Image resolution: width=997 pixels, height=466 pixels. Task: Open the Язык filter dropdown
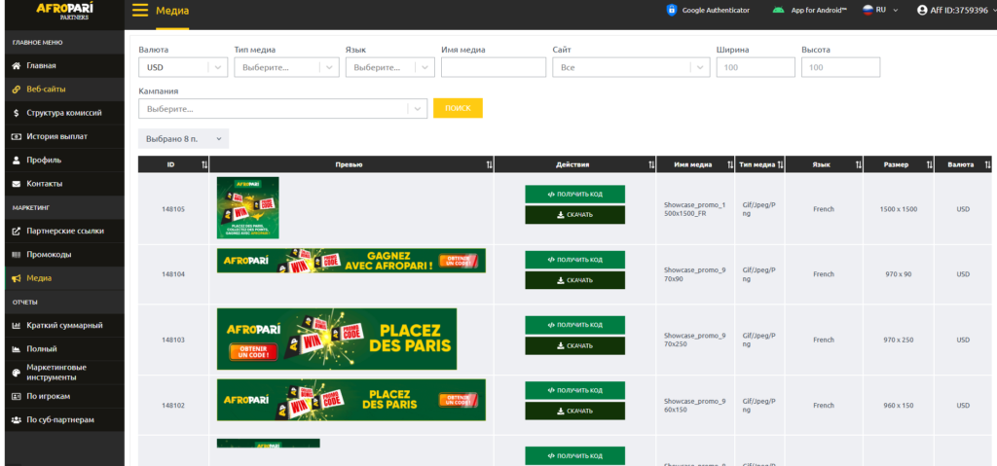(389, 67)
